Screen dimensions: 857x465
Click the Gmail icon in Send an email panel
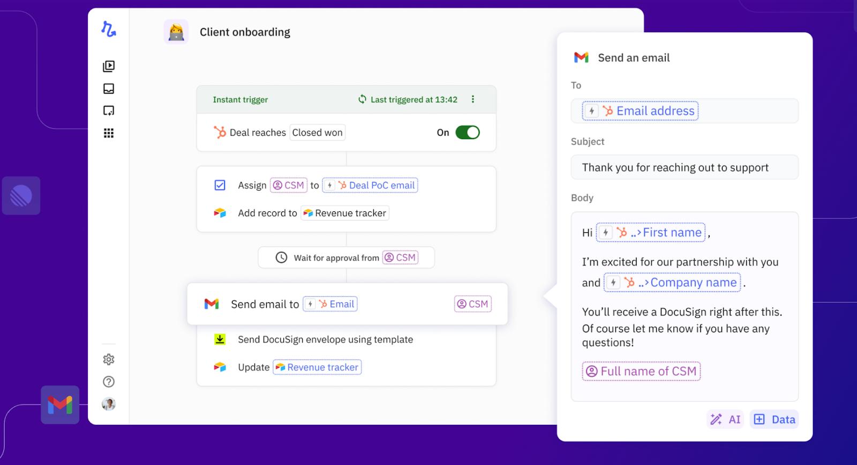click(581, 57)
